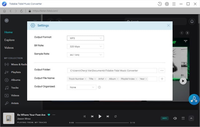
Task: Open Videos under My Collection
Action: (12, 95)
